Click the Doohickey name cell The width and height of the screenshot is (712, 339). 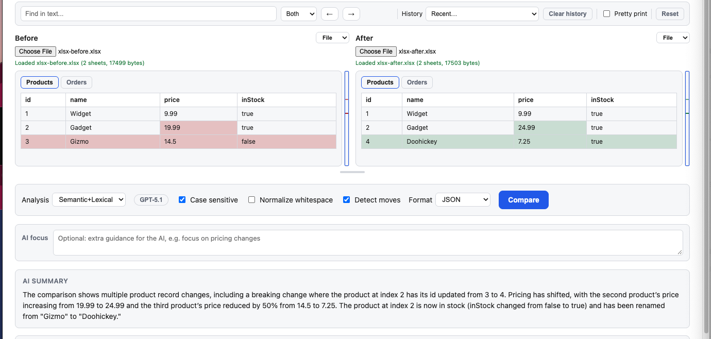(457, 142)
